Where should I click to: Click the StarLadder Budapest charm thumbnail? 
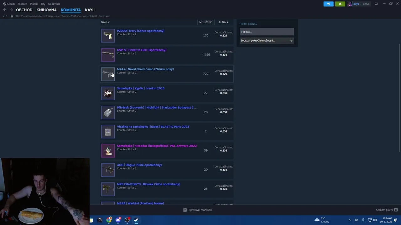[108, 112]
